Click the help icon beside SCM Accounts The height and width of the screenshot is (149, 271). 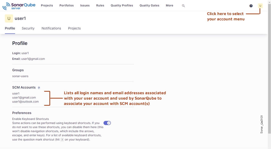(39, 88)
